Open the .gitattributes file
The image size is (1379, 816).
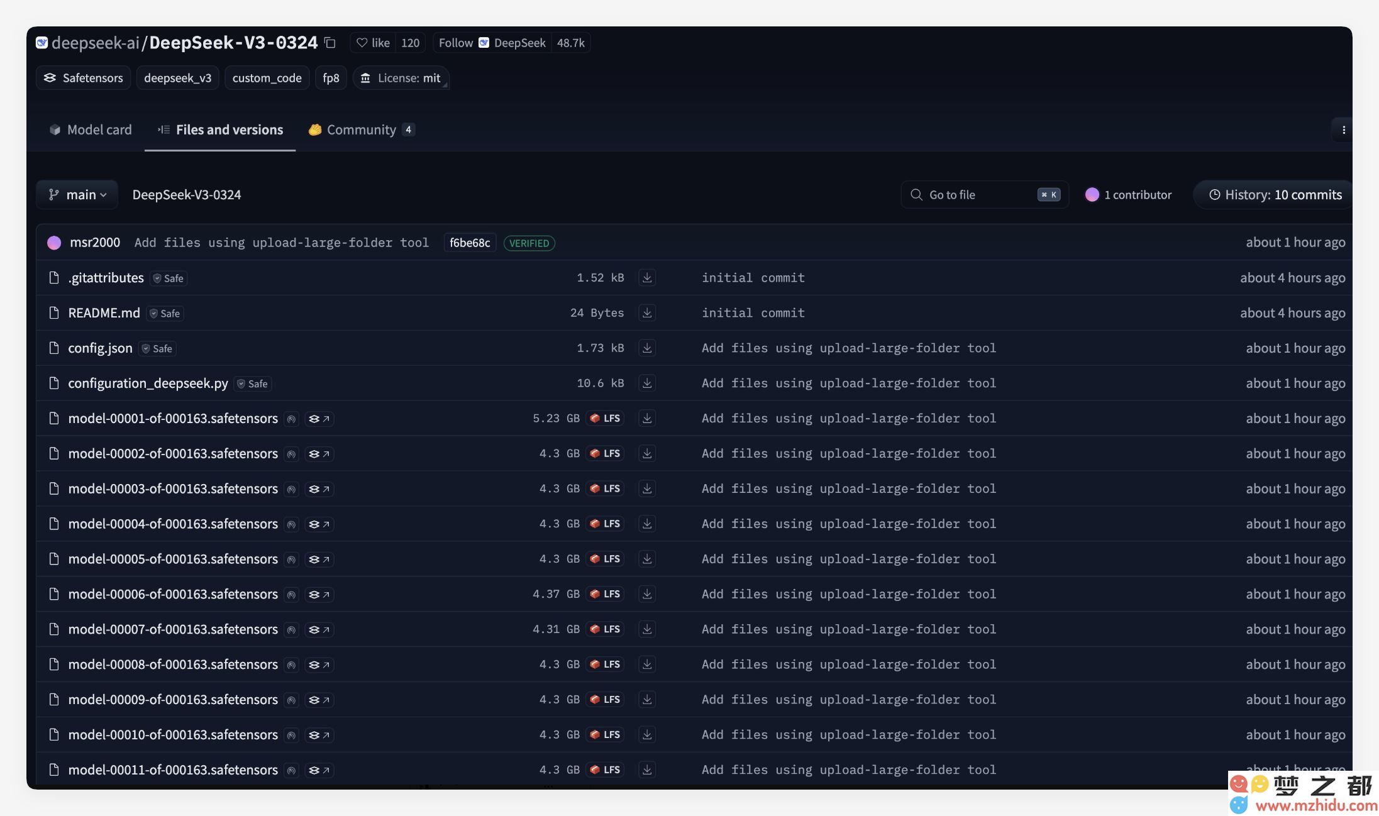coord(106,278)
